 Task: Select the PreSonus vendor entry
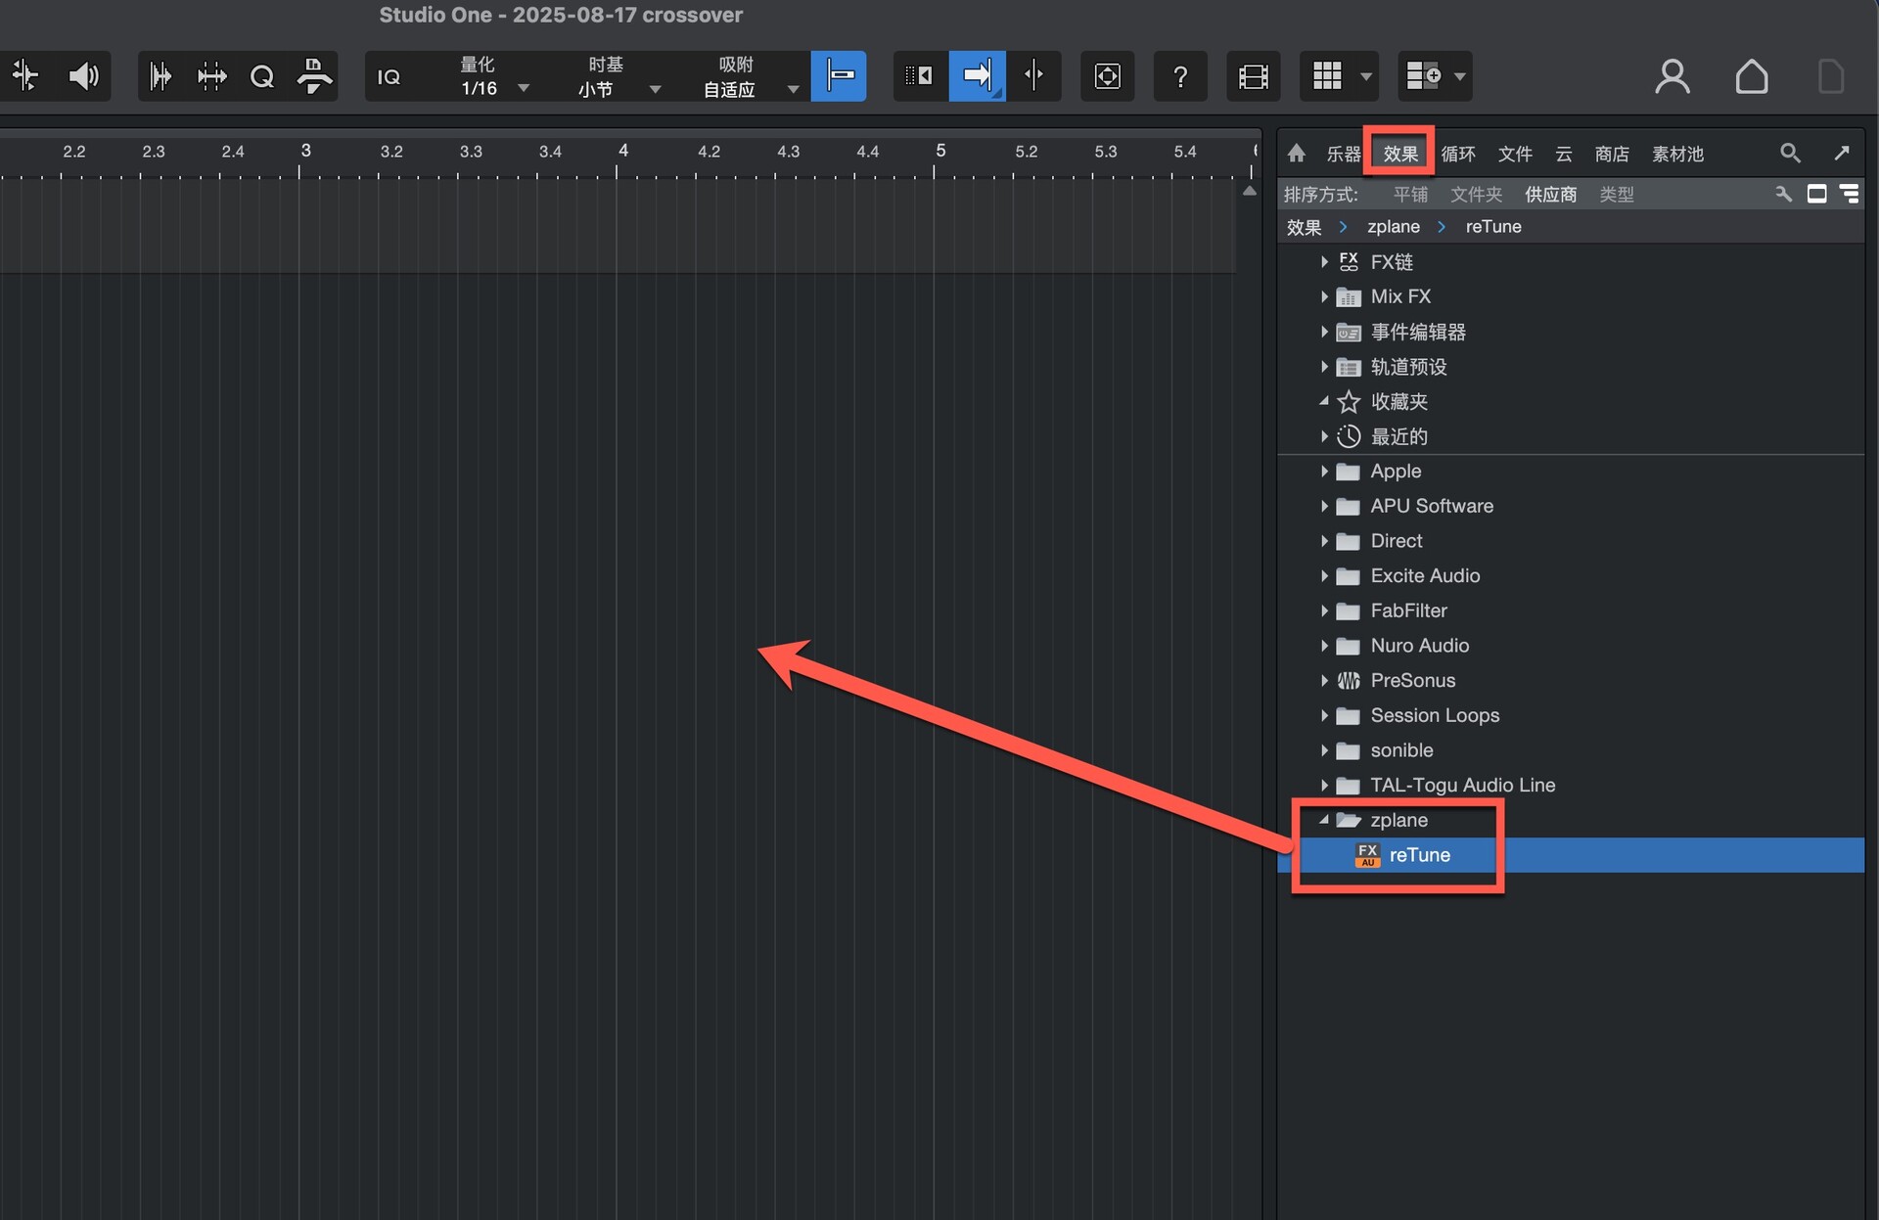1571,680
